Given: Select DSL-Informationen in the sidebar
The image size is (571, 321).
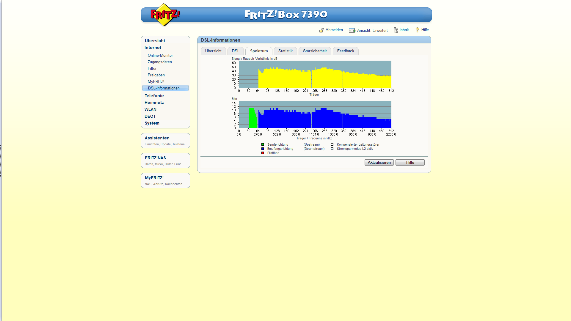Looking at the screenshot, I should [165, 88].
